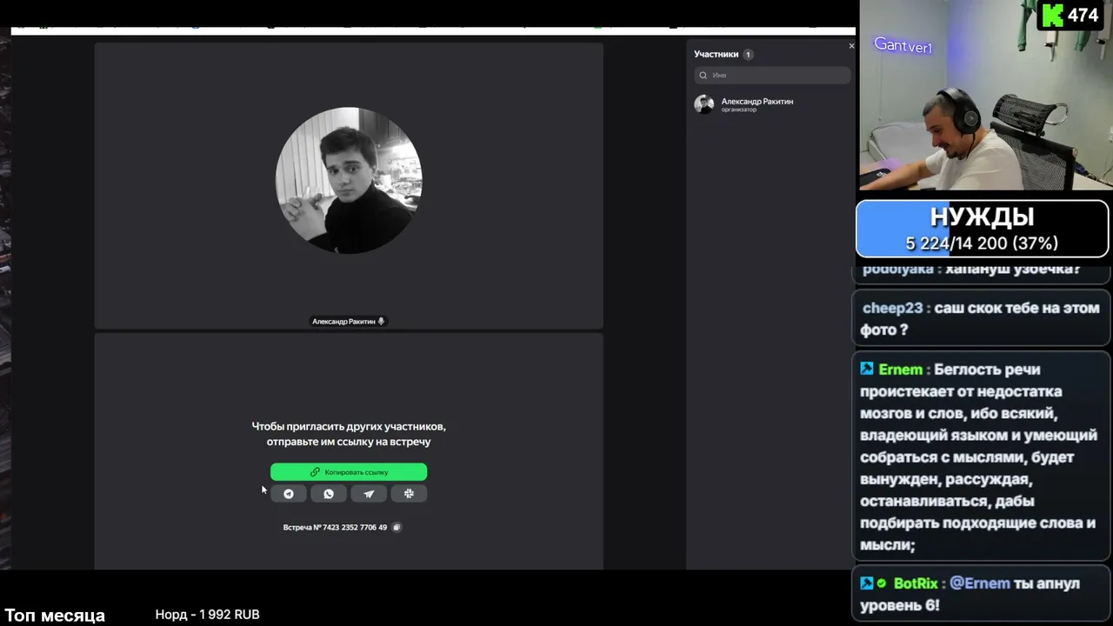Click the magnifier icon in the participants search
1113x626 pixels.
703,76
